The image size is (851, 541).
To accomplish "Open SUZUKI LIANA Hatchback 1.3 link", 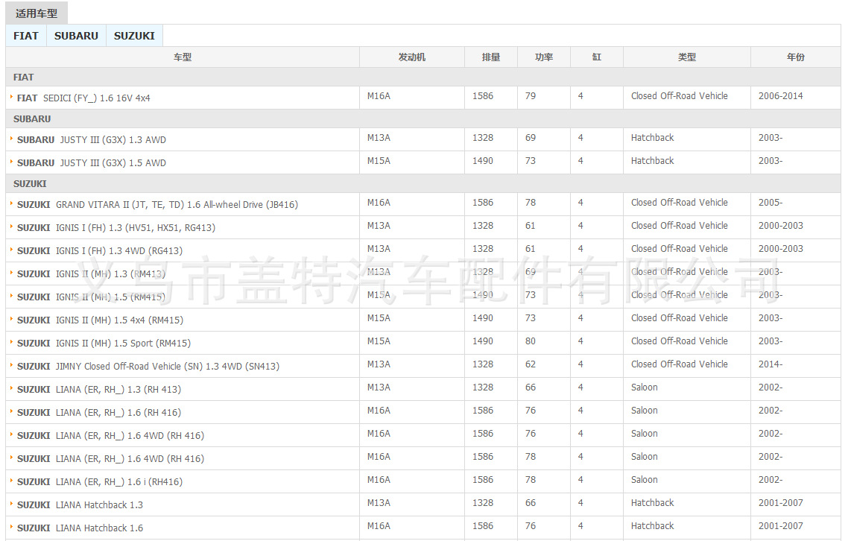I will (80, 505).
